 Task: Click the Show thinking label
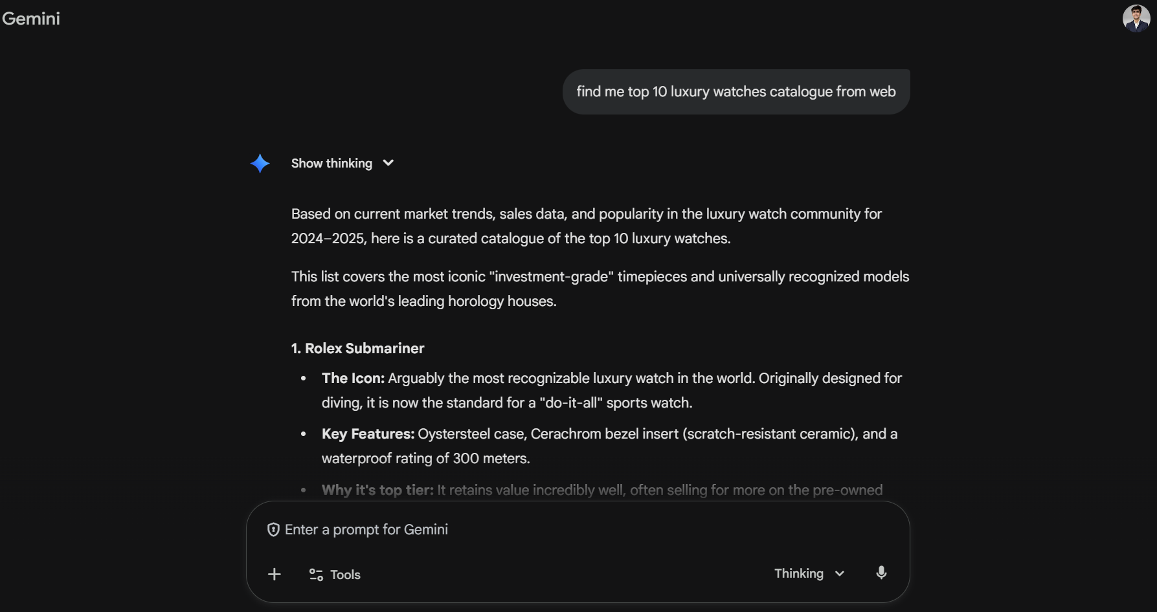[331, 163]
